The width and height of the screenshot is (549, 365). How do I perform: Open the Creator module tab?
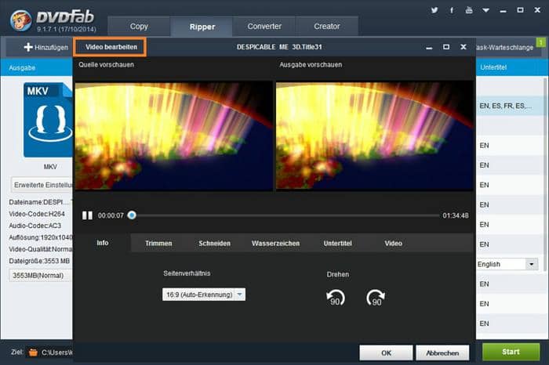click(x=327, y=26)
